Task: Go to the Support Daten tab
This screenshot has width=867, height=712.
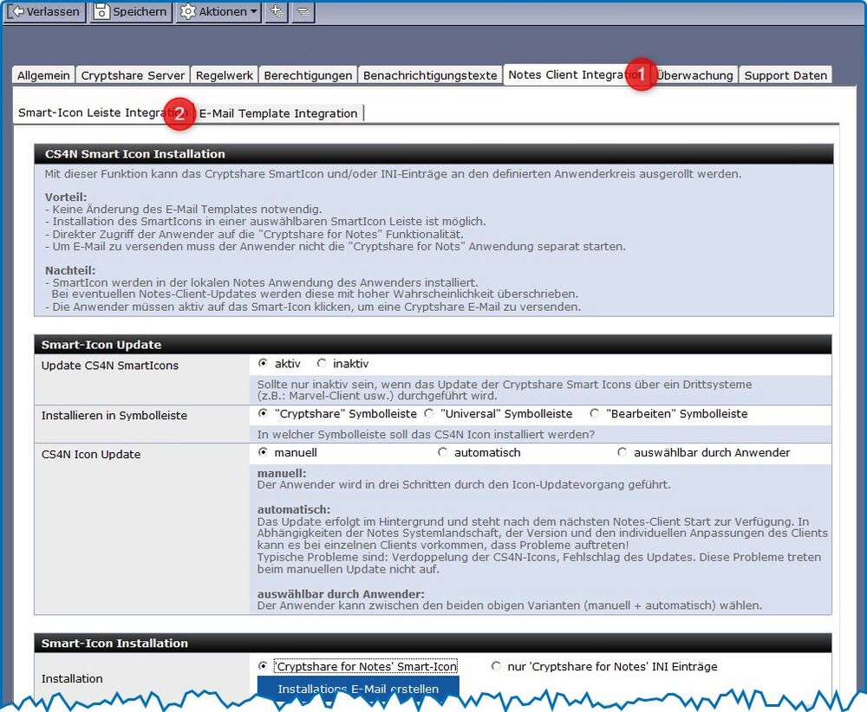Action: click(785, 74)
